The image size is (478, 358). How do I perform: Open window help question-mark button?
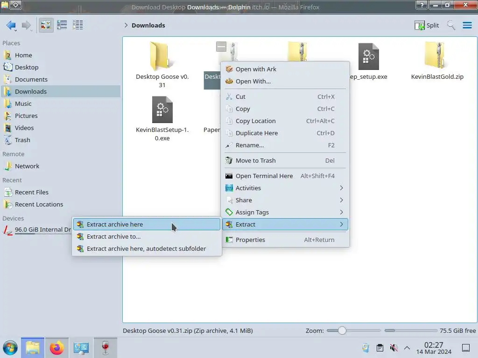tap(422, 5)
